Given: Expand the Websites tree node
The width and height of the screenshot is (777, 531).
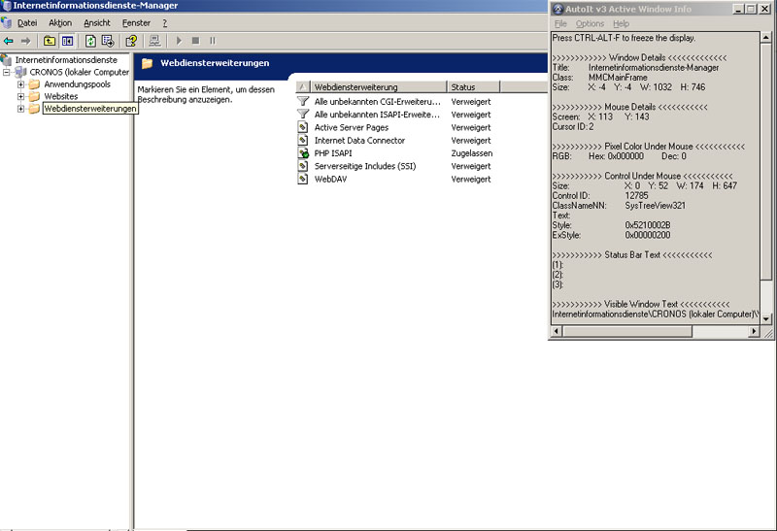Looking at the screenshot, I should 20,97.
